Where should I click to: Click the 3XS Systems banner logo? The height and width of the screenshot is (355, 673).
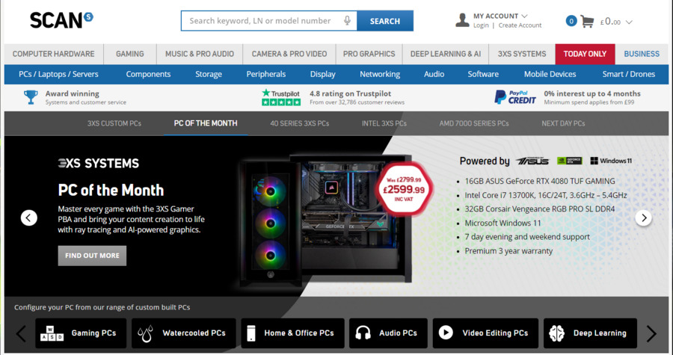(x=99, y=163)
